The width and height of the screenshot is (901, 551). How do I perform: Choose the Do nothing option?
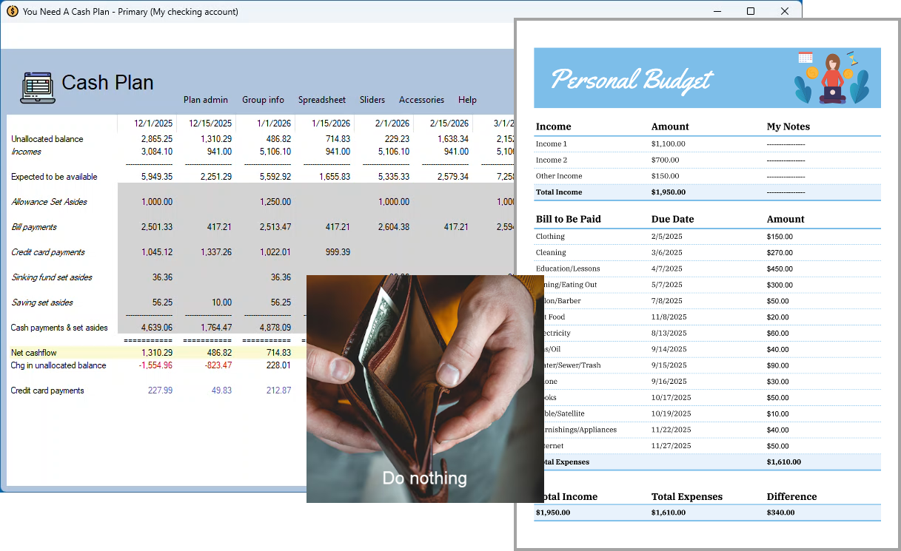pos(424,478)
